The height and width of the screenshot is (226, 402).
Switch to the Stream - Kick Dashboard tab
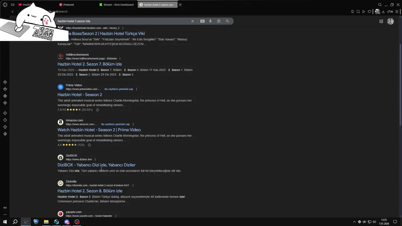(117, 5)
